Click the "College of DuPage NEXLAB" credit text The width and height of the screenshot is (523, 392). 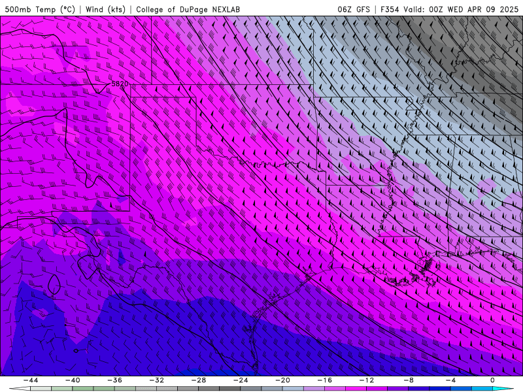tap(188, 10)
